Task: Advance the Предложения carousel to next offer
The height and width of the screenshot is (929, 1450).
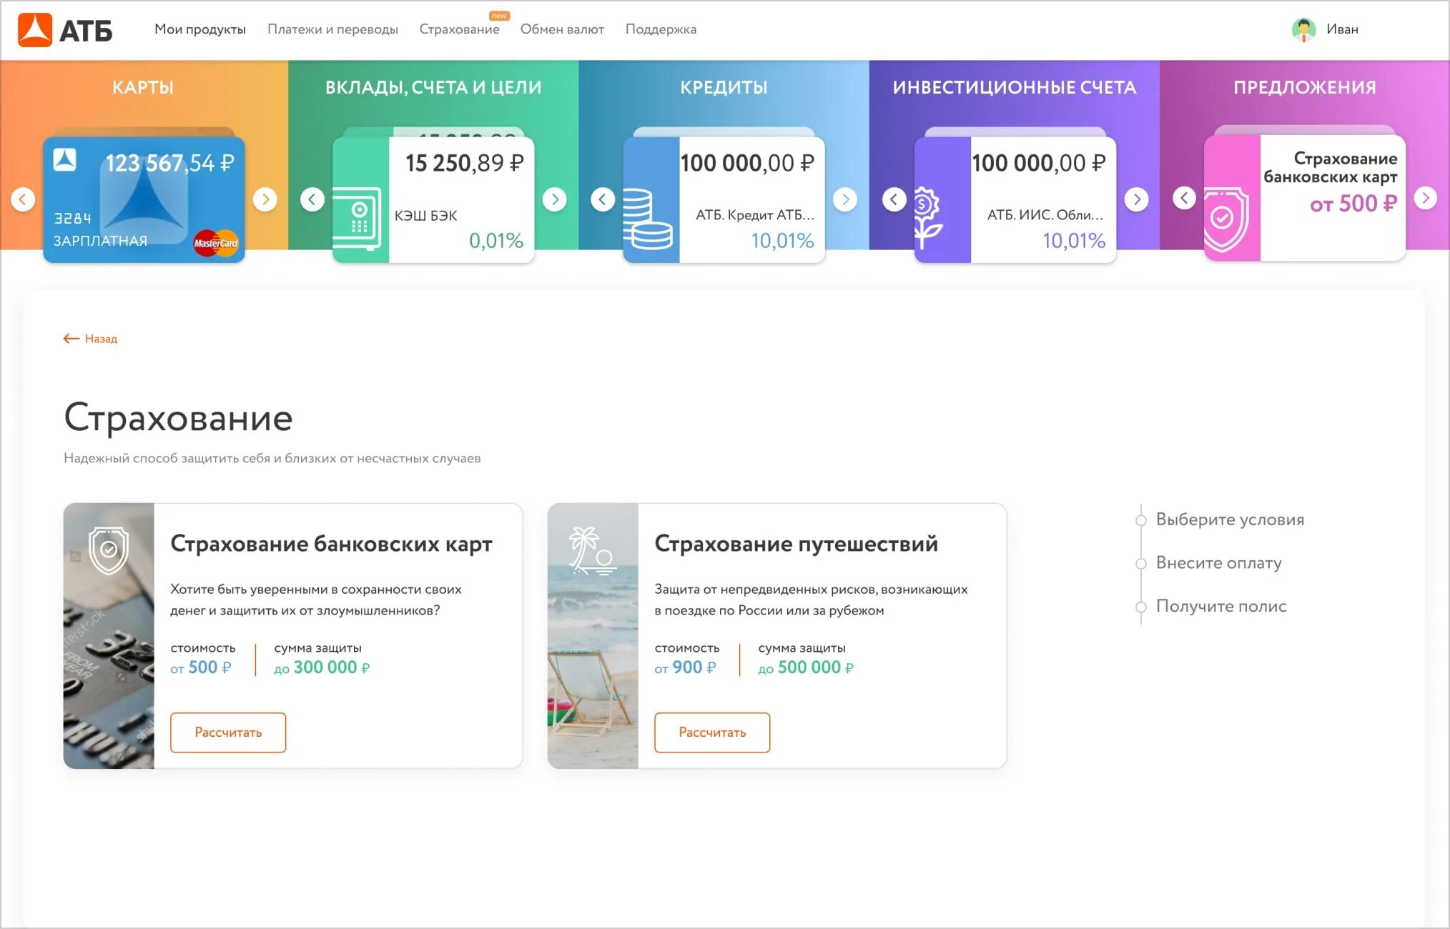Action: (x=1425, y=198)
